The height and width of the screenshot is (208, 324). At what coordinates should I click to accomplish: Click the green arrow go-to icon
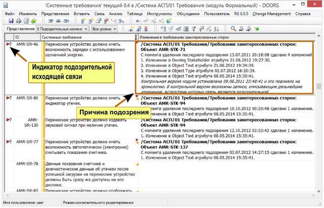(257, 29)
